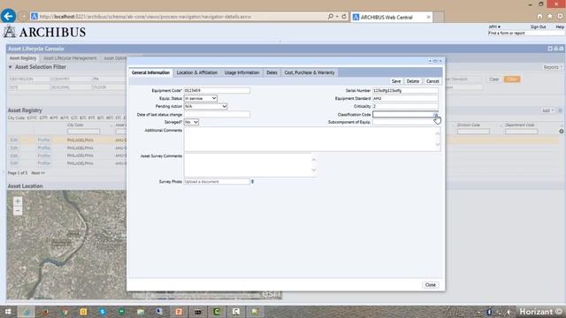Screen dimensions: 566x318
Task: Open the browser home icon
Action: tap(539, 16)
